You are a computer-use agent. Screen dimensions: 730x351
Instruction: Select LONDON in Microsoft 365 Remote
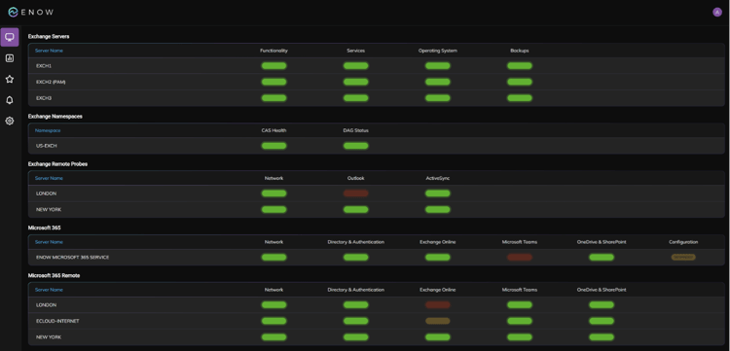46,305
